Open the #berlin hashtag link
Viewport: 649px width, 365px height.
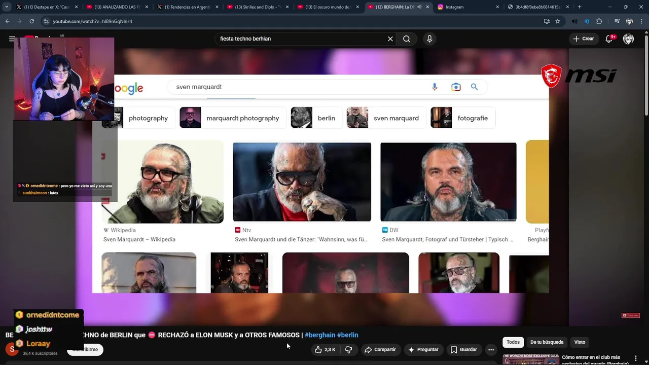(348, 335)
